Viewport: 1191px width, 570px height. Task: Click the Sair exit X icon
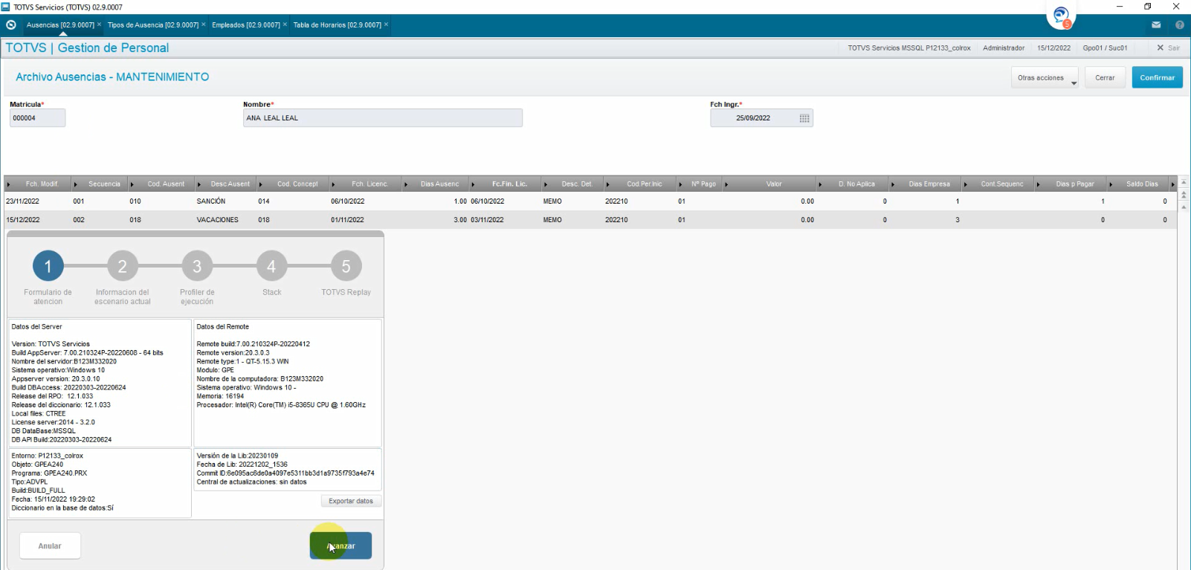coord(1161,48)
